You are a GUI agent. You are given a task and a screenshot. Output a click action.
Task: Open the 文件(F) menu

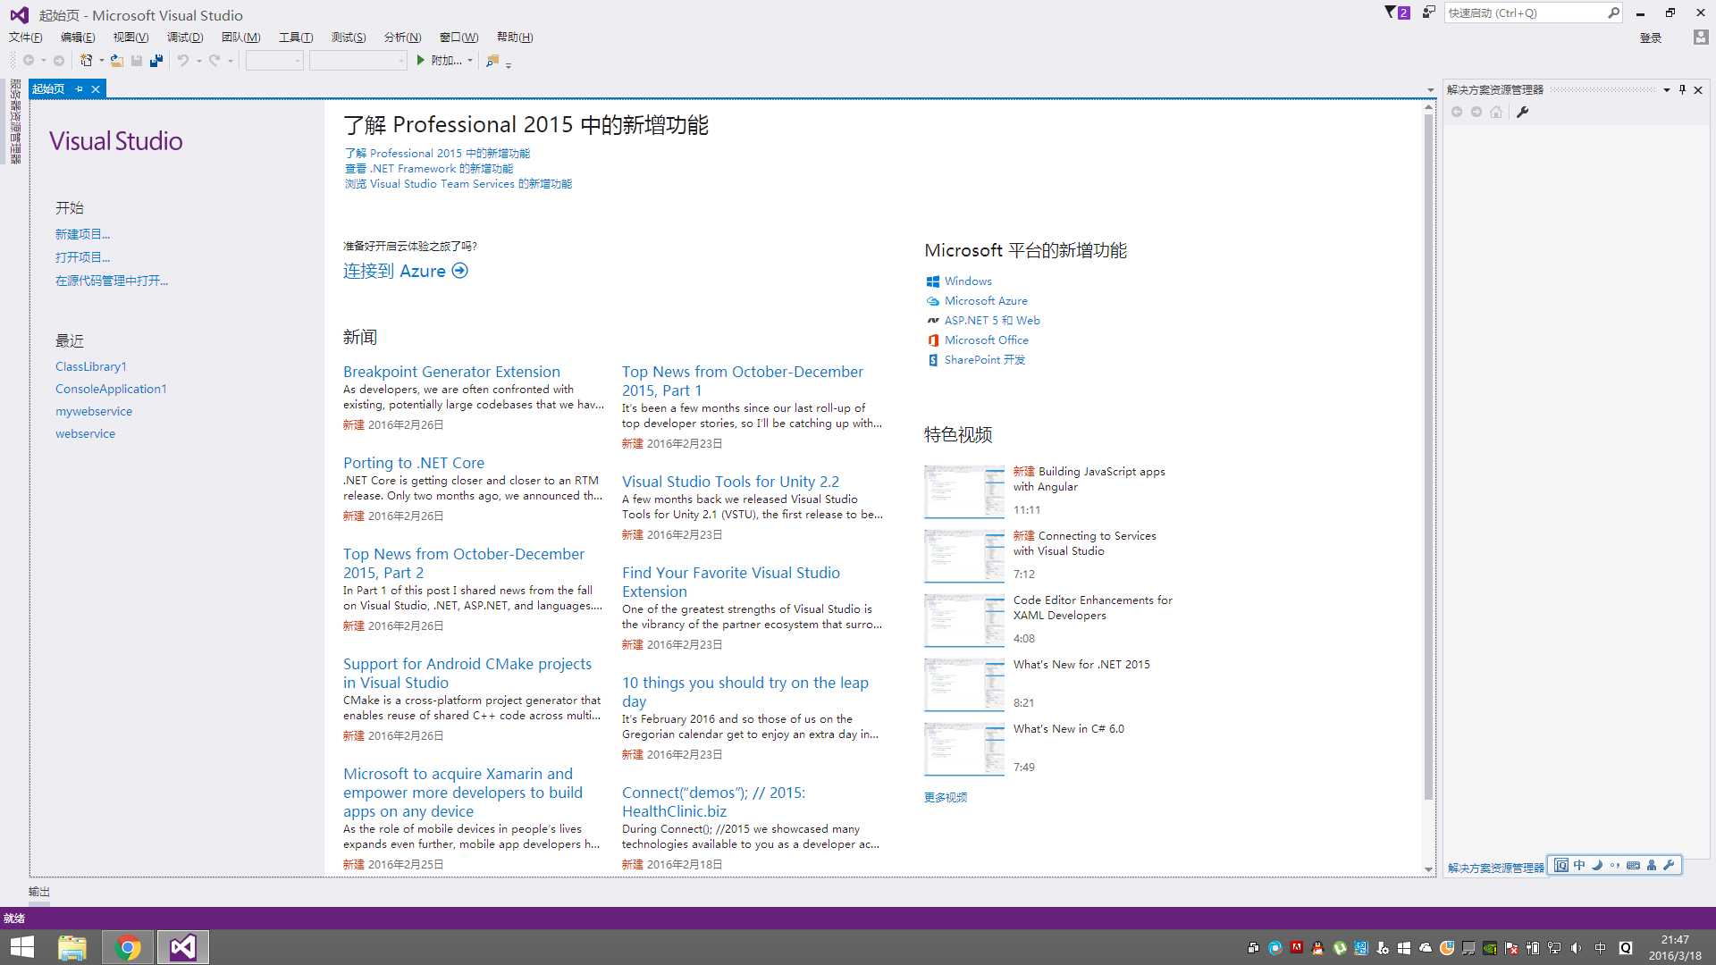tap(25, 37)
